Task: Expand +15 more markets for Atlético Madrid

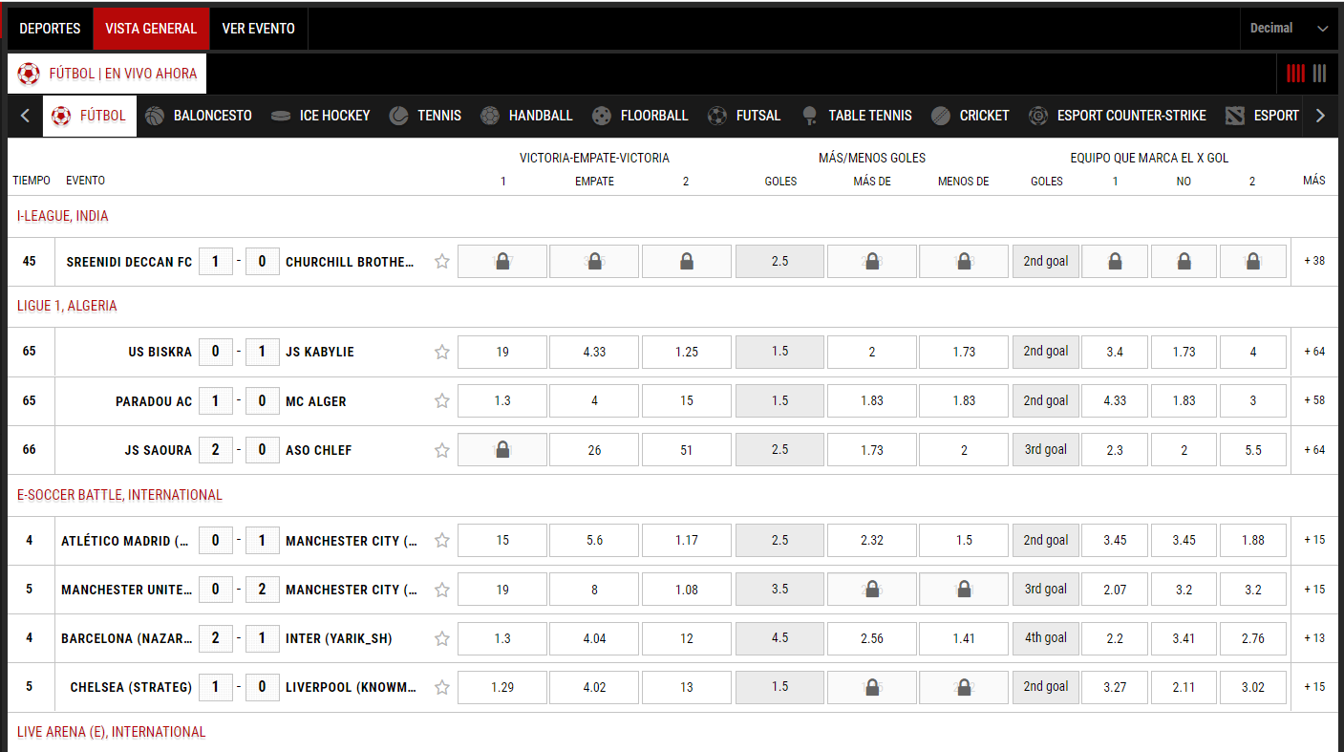Action: point(1314,540)
